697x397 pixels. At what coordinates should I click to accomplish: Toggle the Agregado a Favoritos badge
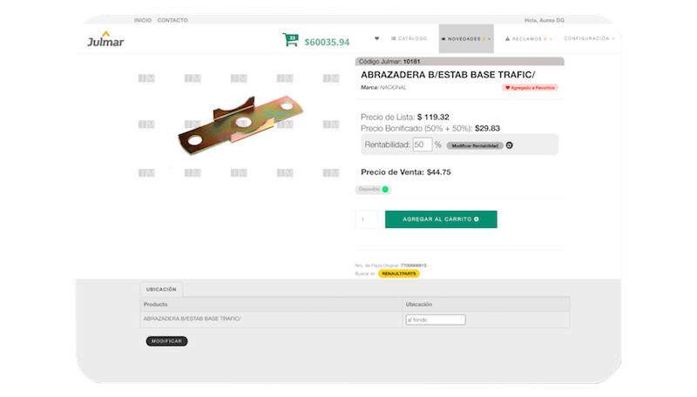pyautogui.click(x=530, y=88)
